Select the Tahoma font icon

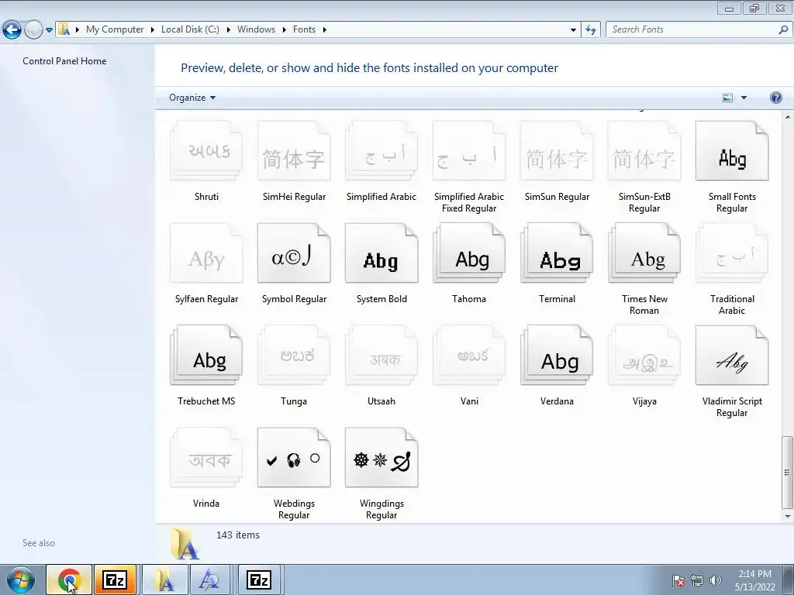tap(469, 253)
